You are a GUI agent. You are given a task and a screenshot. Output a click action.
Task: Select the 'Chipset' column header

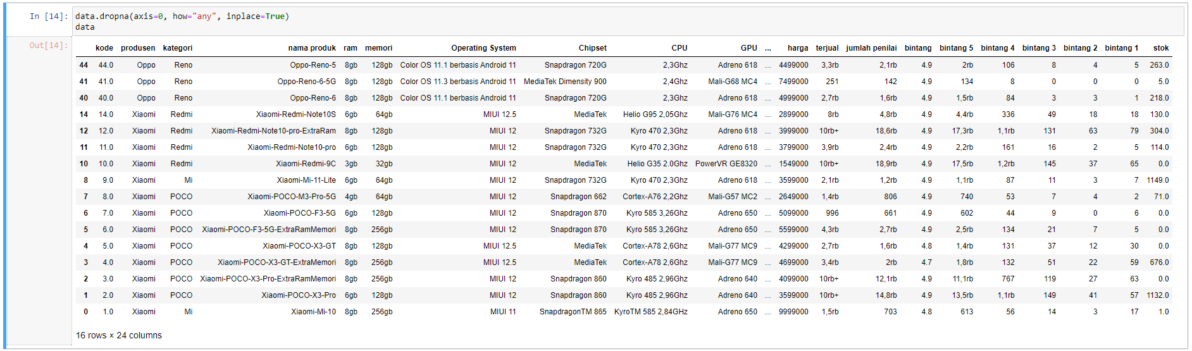click(x=592, y=48)
